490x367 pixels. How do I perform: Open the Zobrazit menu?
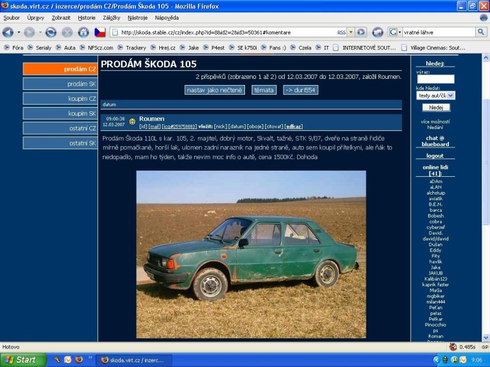(61, 18)
